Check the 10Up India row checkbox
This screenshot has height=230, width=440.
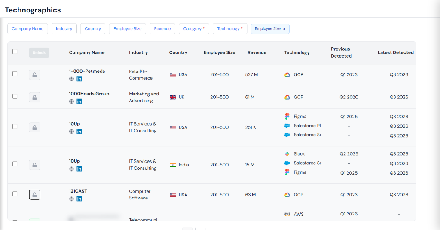tap(15, 164)
